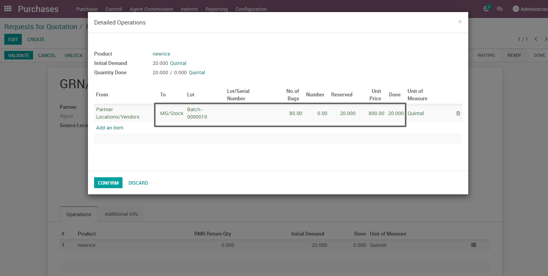
Task: Click the Quintal unit of measure link
Action: [178, 63]
